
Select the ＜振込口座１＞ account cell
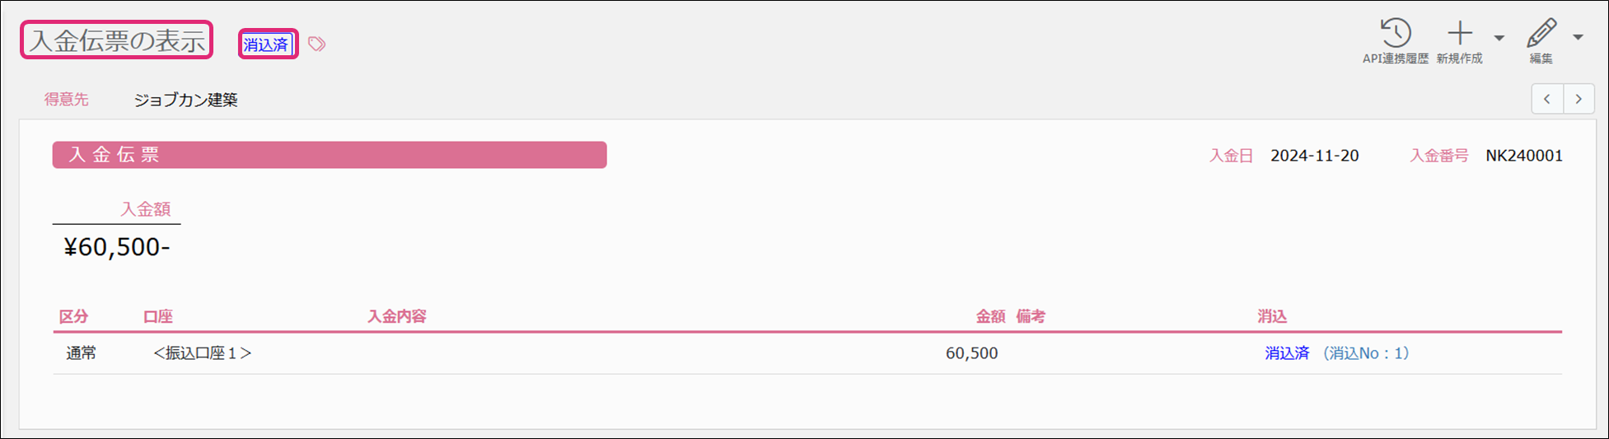pyautogui.click(x=203, y=353)
